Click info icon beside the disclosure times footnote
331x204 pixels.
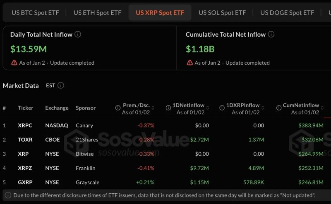point(8,195)
